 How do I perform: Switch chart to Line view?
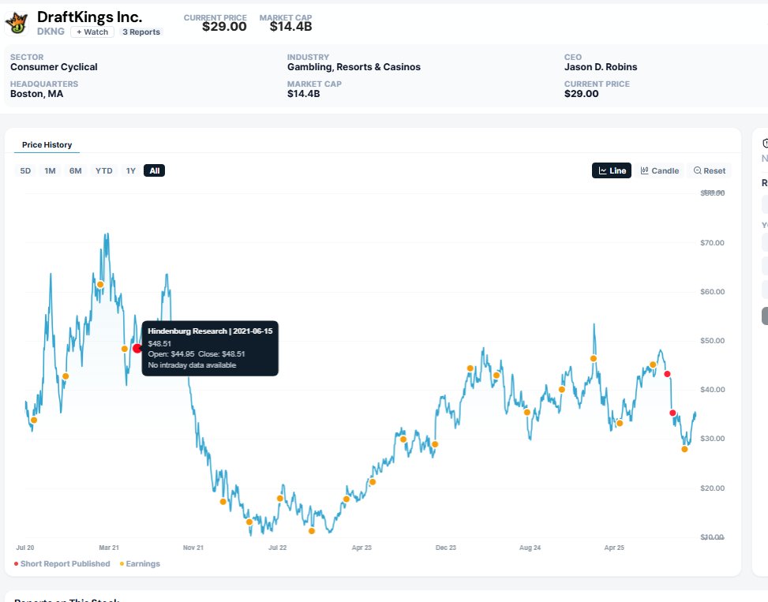tap(611, 170)
